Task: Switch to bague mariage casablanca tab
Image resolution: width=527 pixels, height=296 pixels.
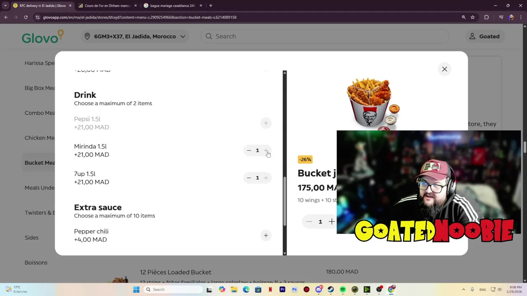Action: tap(173, 6)
